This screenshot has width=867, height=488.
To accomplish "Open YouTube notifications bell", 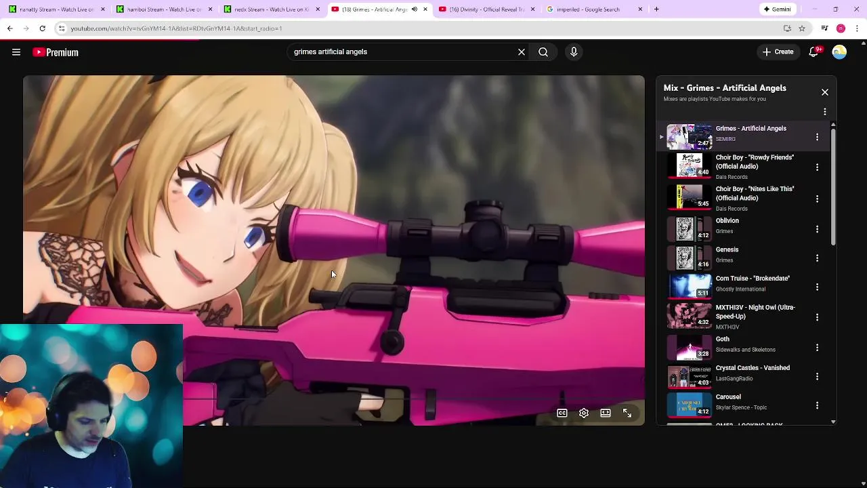I will [x=814, y=52].
